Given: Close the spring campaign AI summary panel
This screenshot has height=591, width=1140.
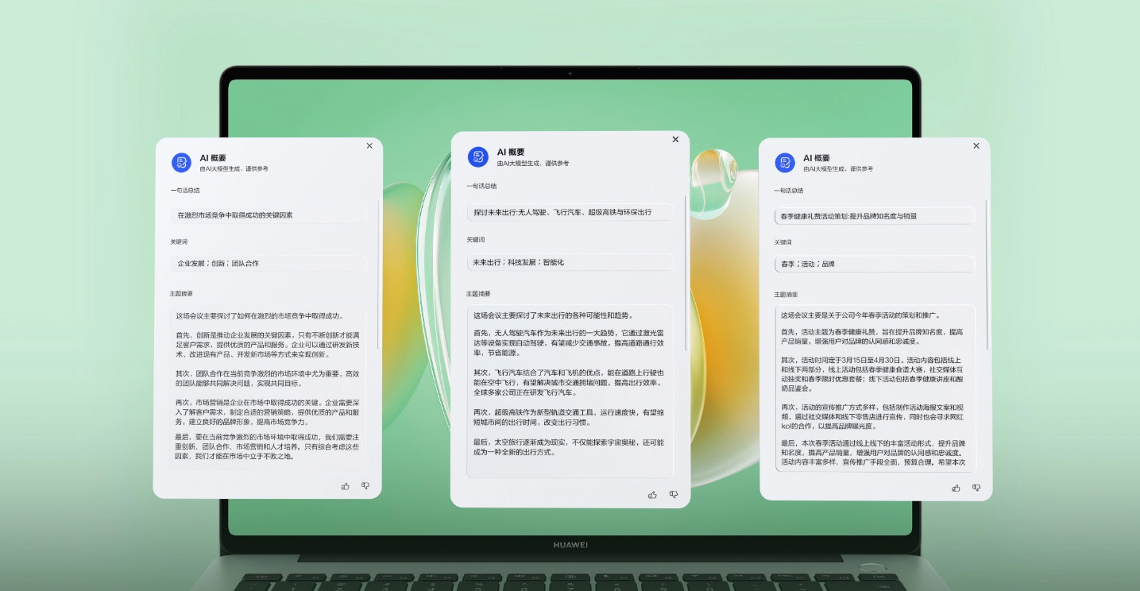Looking at the screenshot, I should (x=976, y=145).
